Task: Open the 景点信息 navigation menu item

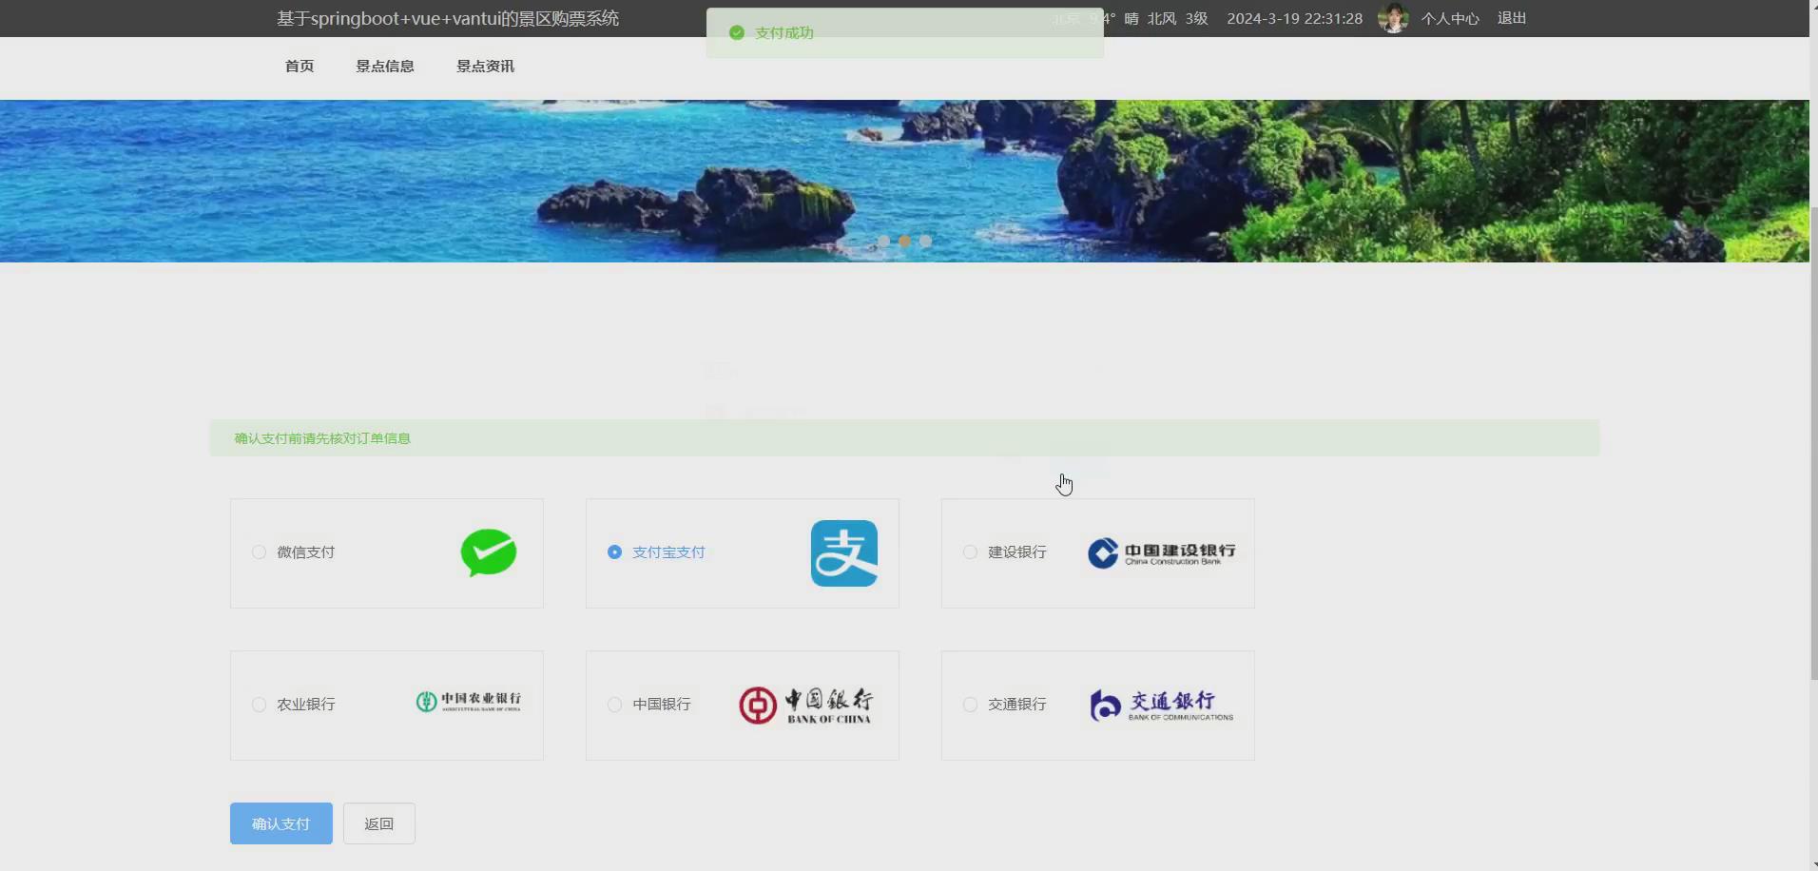Action: [384, 66]
